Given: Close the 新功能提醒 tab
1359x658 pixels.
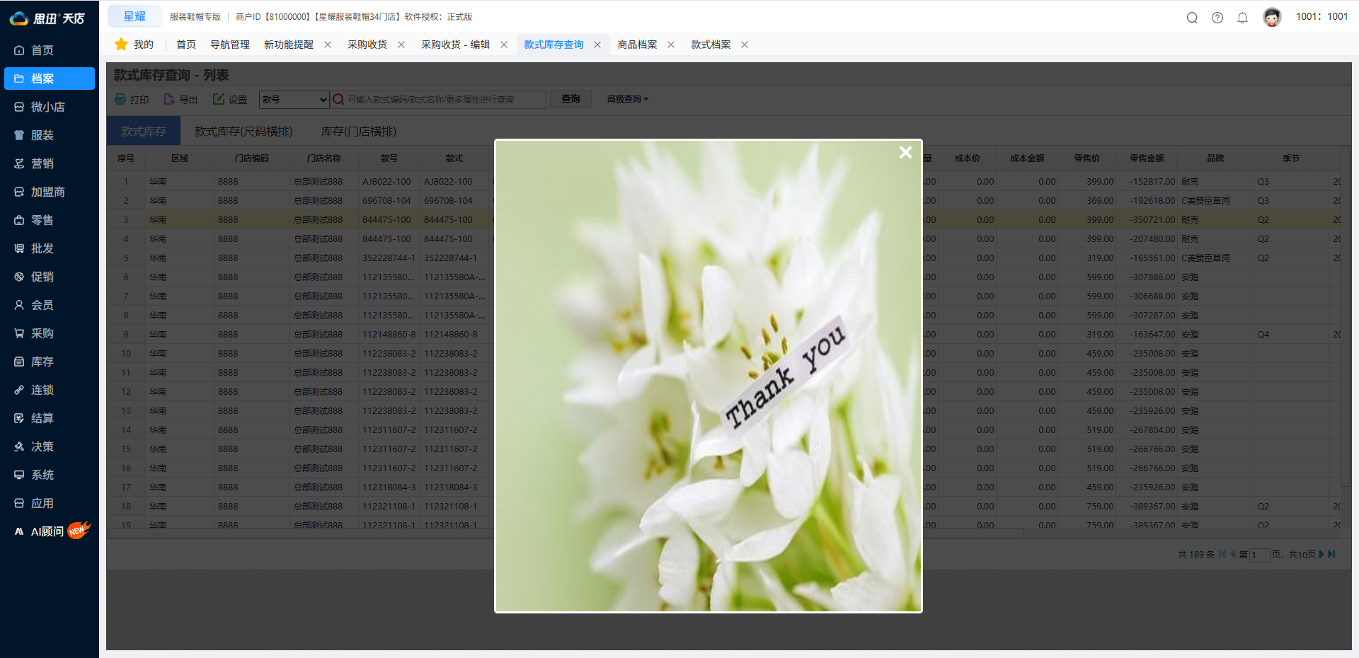Looking at the screenshot, I should tap(328, 45).
